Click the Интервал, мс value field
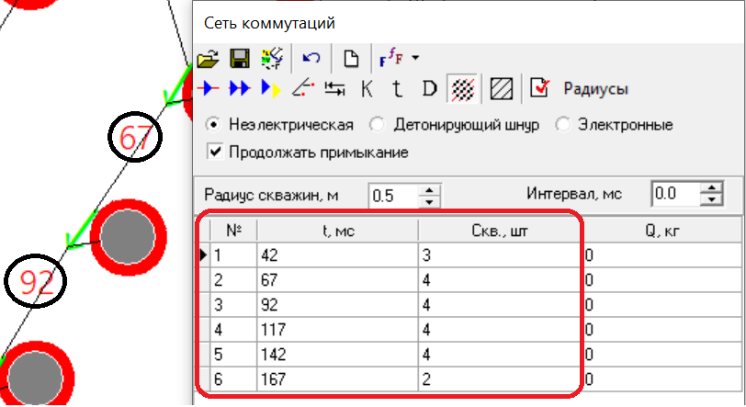Viewport: 746px width, 407px height. tap(675, 194)
